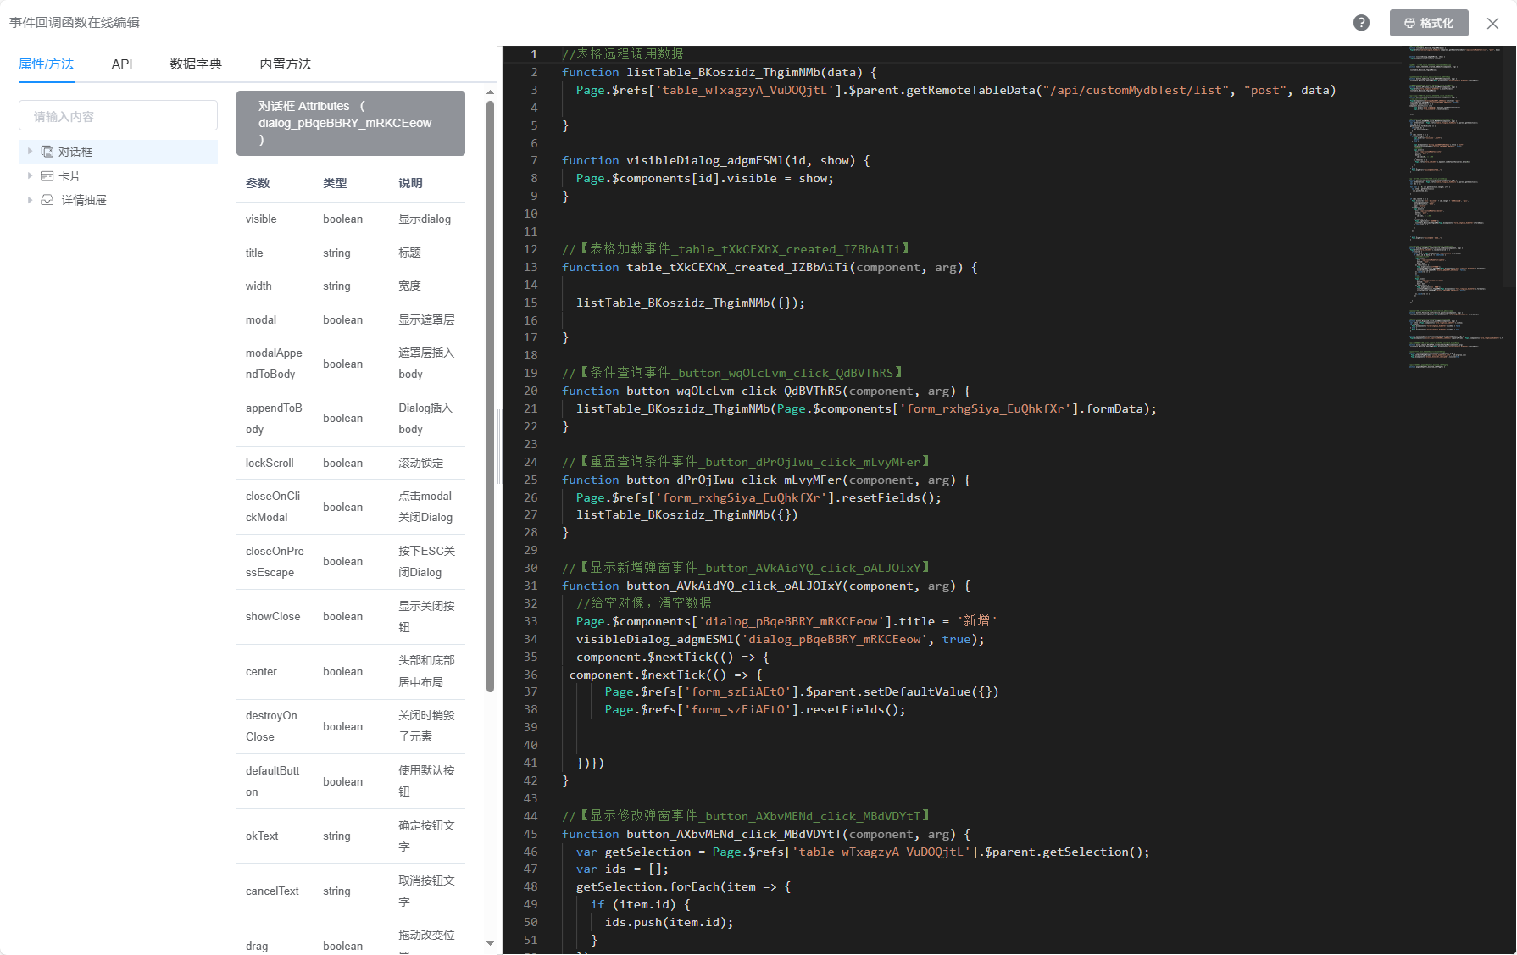The height and width of the screenshot is (955, 1517).
Task: Click code line 'function listTable_BKoszidz_ThgimNMb(data) {'
Action: coord(720,72)
